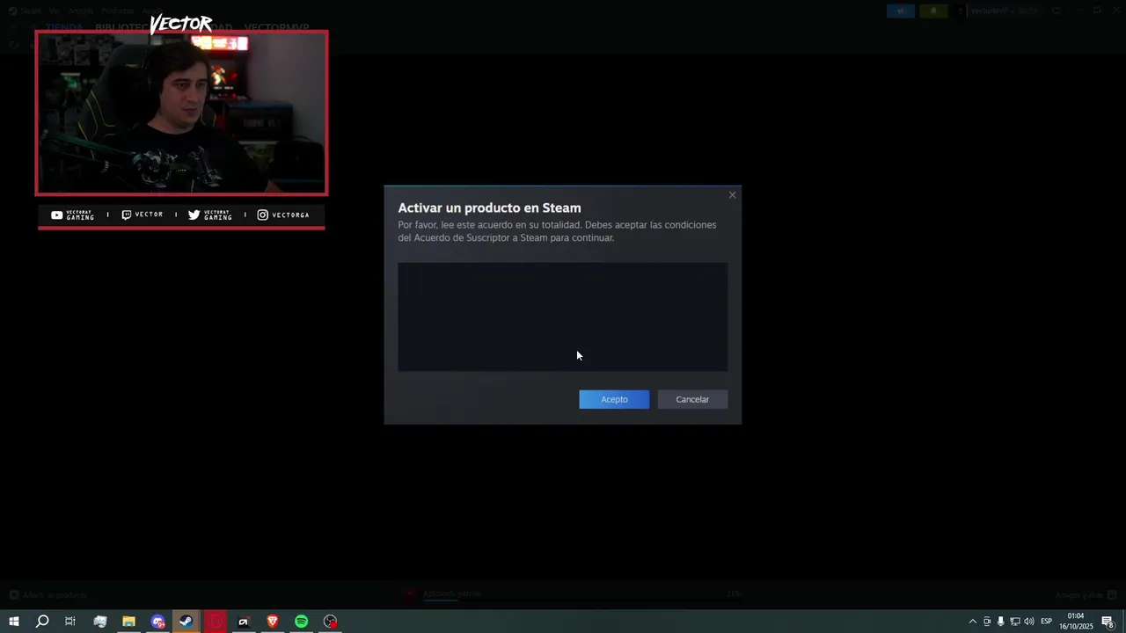Image resolution: width=1126 pixels, height=633 pixels.
Task: Open the network tray icon
Action: pos(1014,622)
